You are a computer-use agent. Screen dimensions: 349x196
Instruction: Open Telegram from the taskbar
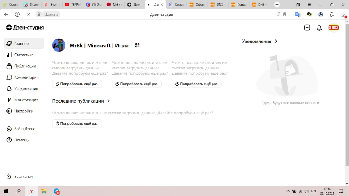coord(57,191)
